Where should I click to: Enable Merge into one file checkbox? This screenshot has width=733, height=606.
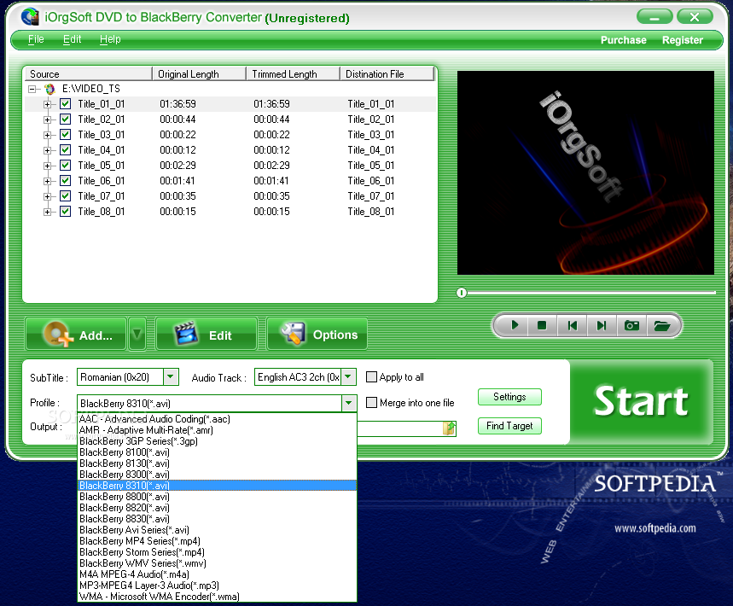pos(371,403)
